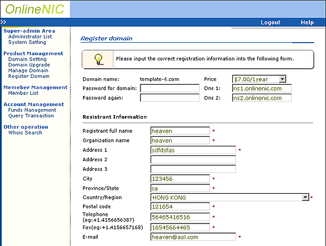Viewport: 326px width, 246px height.
Task: Click the Price label
Action: pos(210,79)
